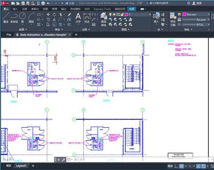The height and width of the screenshot is (170, 214).
Task: Click the Plot printer icon in quick access
Action: coord(43,3)
